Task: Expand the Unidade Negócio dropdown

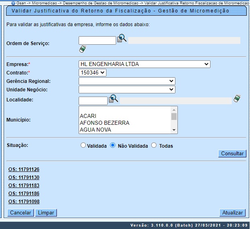Action: click(127, 89)
